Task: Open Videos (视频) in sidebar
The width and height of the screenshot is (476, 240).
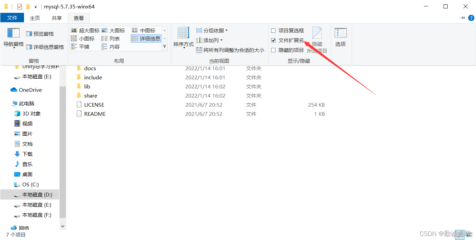Action: click(23, 124)
